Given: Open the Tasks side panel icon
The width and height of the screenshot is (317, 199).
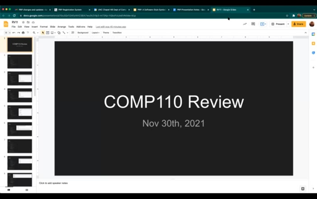Looking at the screenshot, I should [313, 53].
